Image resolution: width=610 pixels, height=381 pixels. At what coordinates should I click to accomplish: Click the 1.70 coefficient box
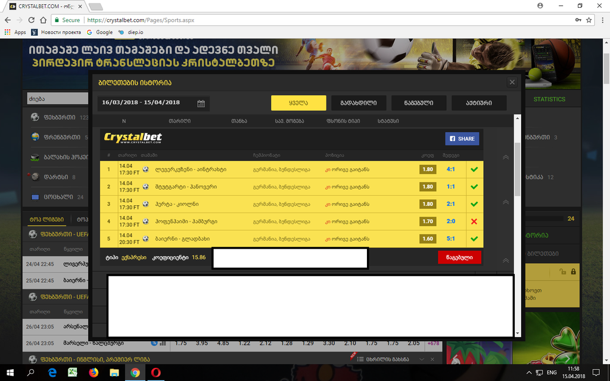pos(428,221)
